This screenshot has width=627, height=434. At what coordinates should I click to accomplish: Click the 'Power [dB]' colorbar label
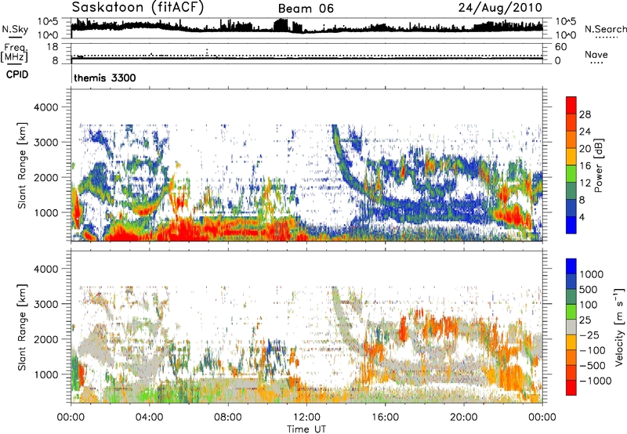point(598,165)
